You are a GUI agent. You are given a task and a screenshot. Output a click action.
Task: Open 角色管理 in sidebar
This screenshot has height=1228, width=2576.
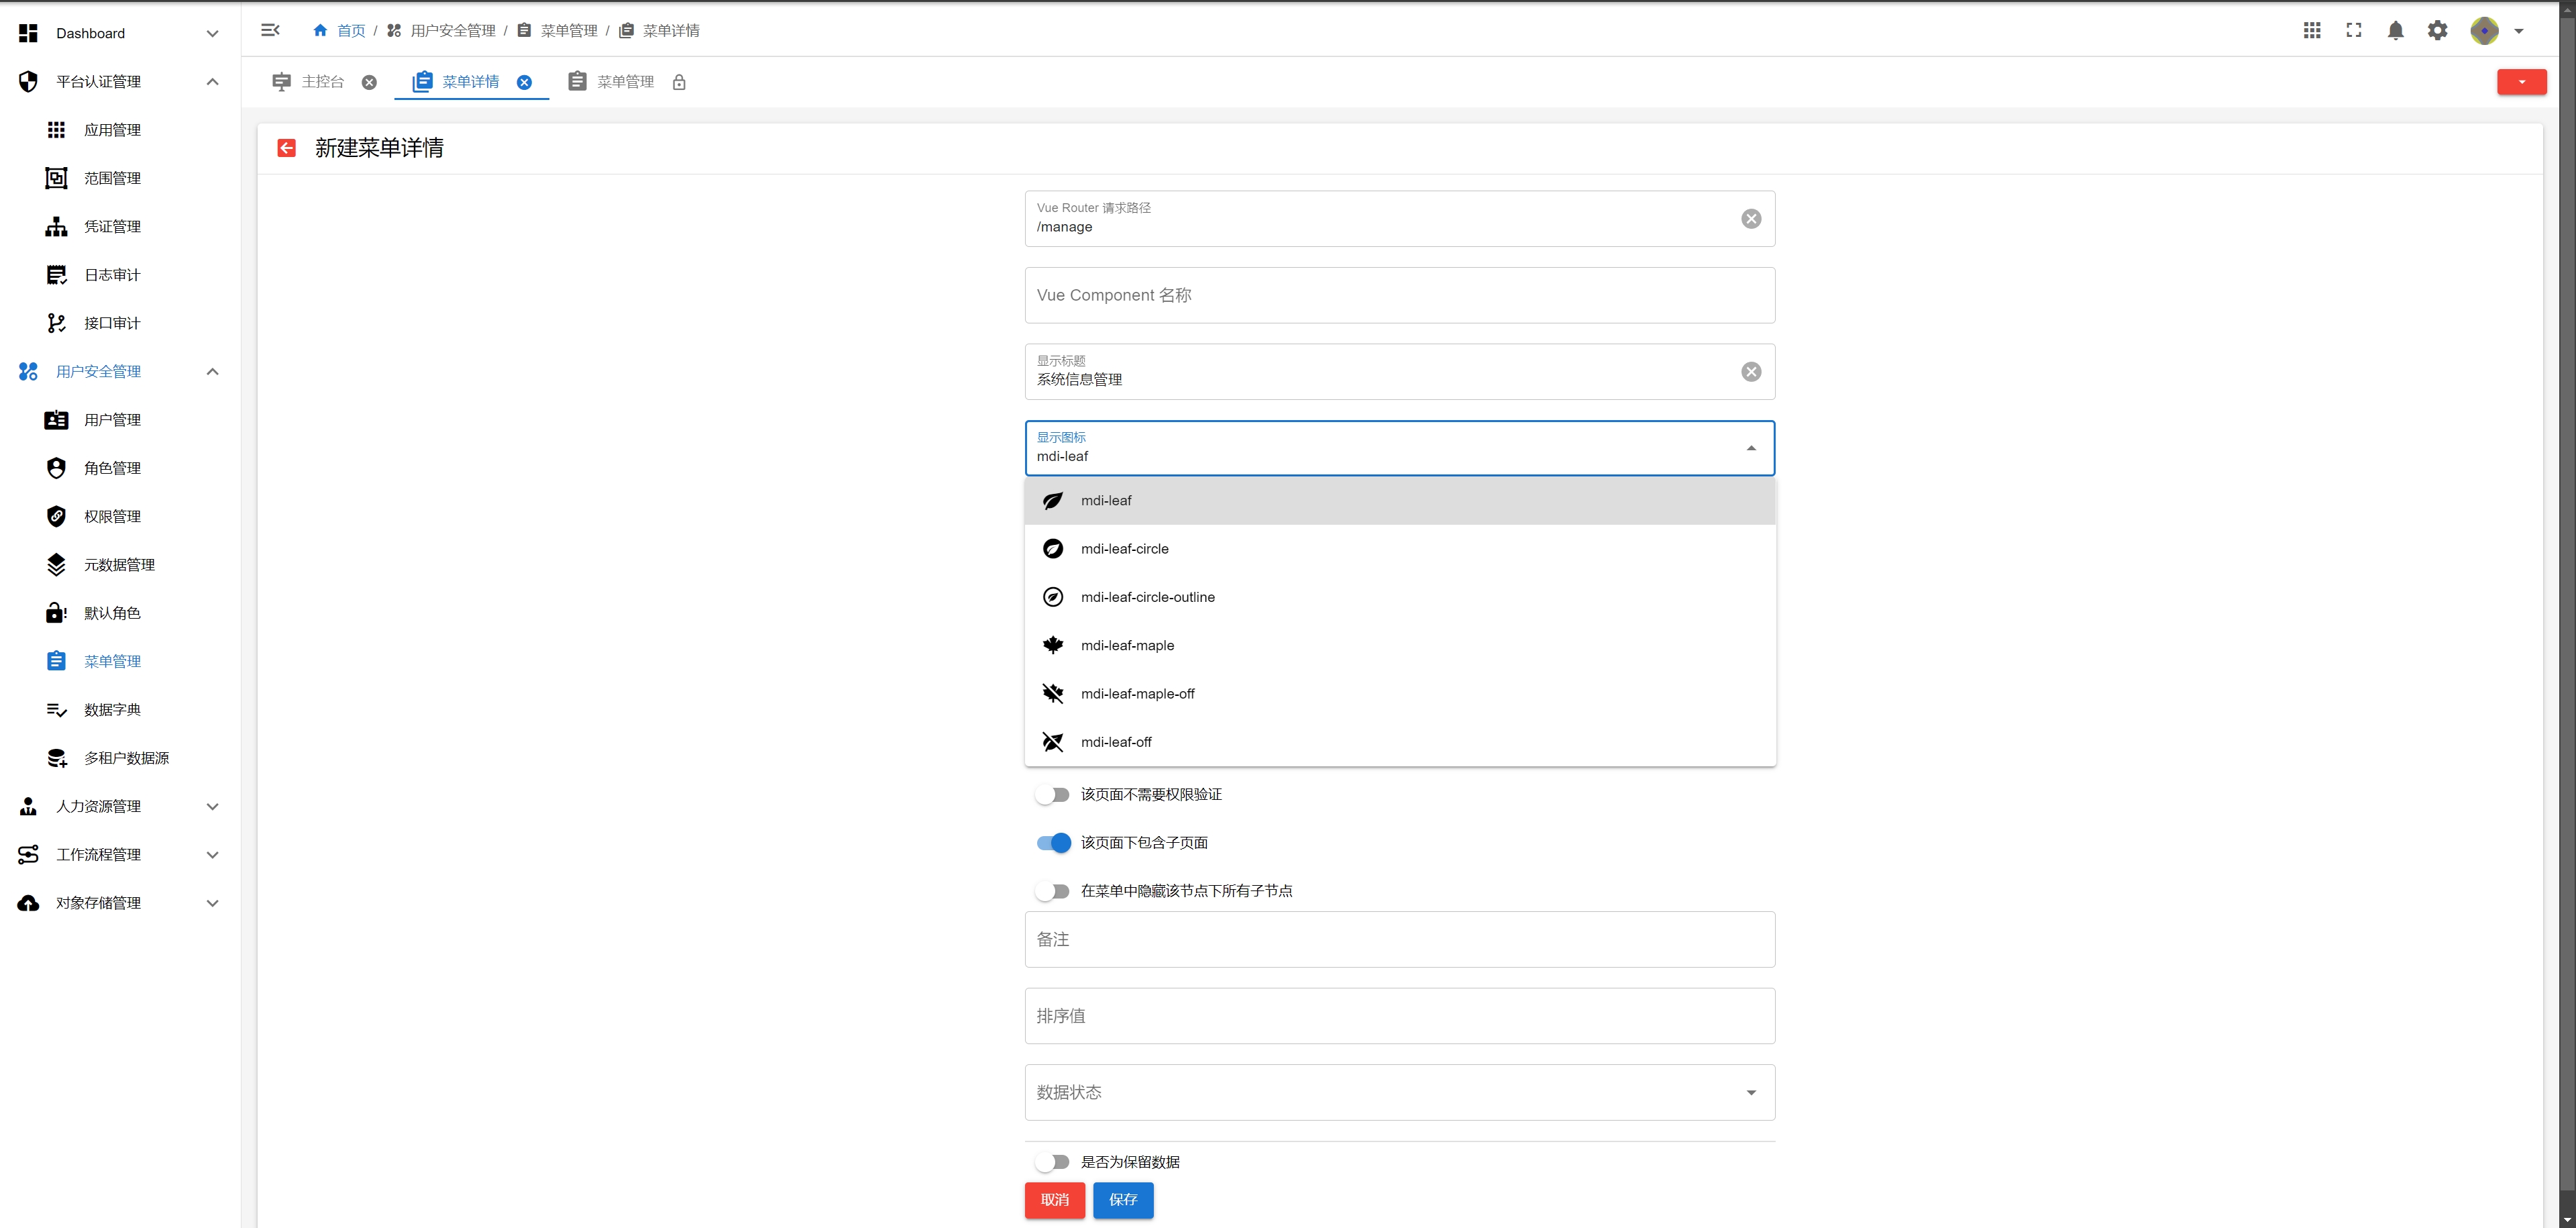point(112,468)
